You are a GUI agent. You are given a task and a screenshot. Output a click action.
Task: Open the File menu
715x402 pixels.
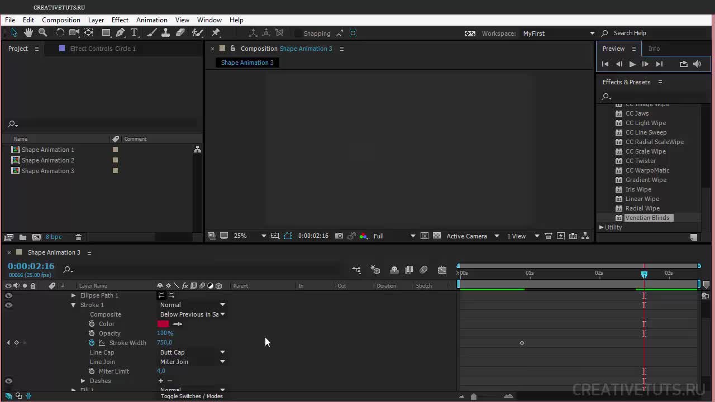[10, 20]
